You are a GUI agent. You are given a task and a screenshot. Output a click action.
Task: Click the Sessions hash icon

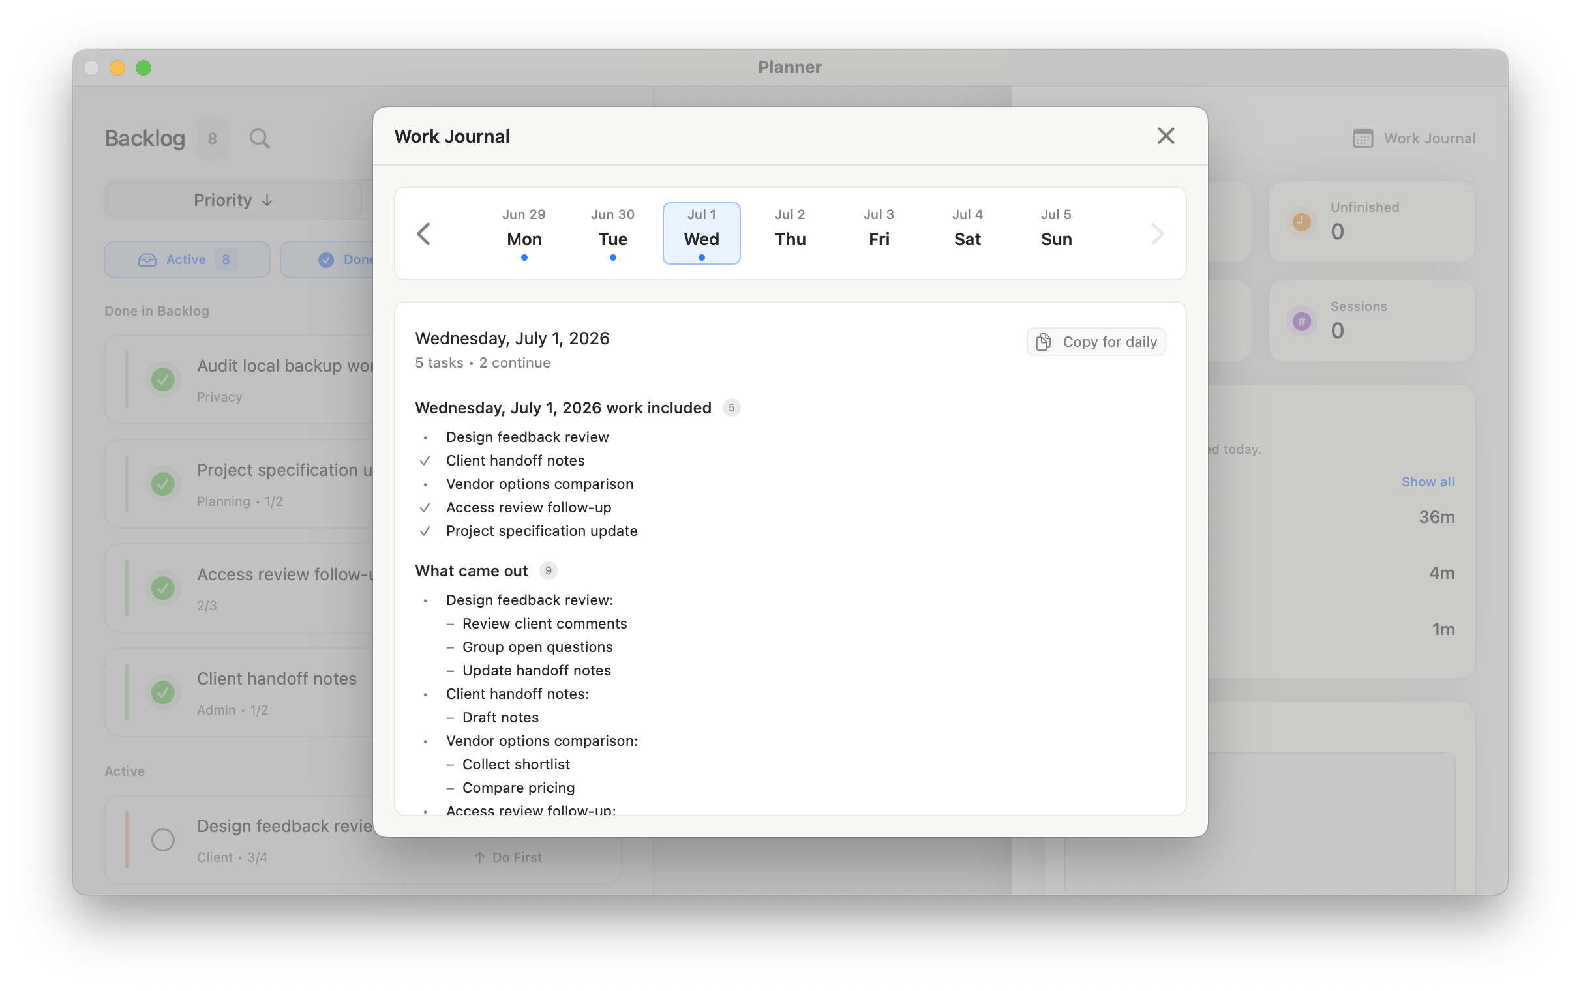pos(1302,321)
